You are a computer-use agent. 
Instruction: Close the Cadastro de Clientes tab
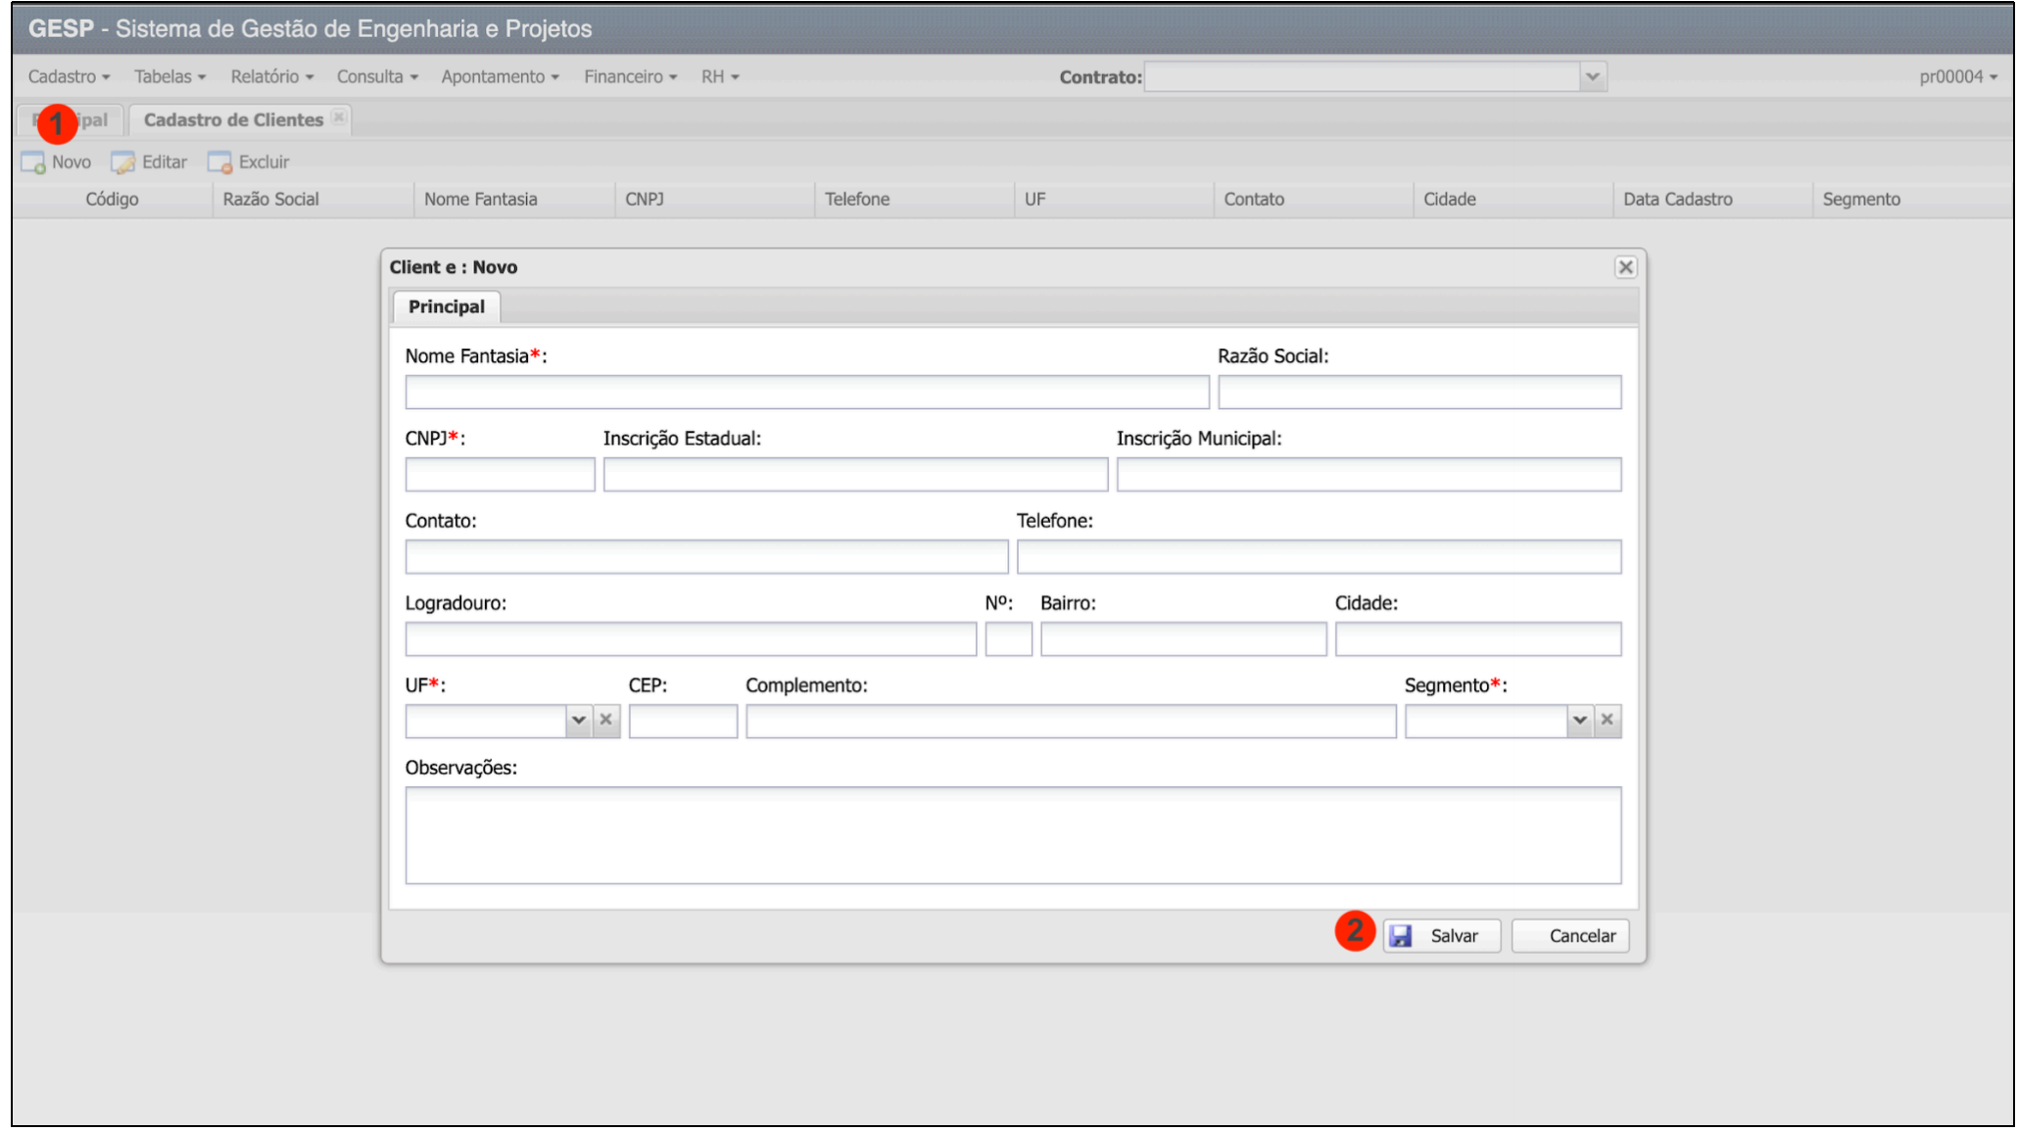point(339,118)
